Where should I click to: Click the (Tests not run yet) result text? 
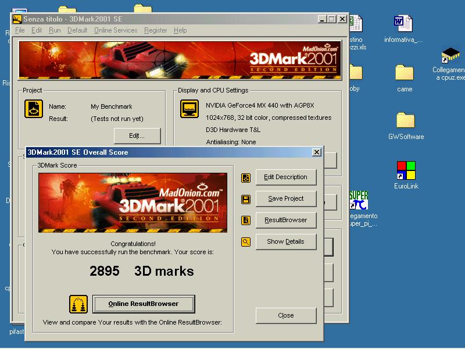pos(117,119)
